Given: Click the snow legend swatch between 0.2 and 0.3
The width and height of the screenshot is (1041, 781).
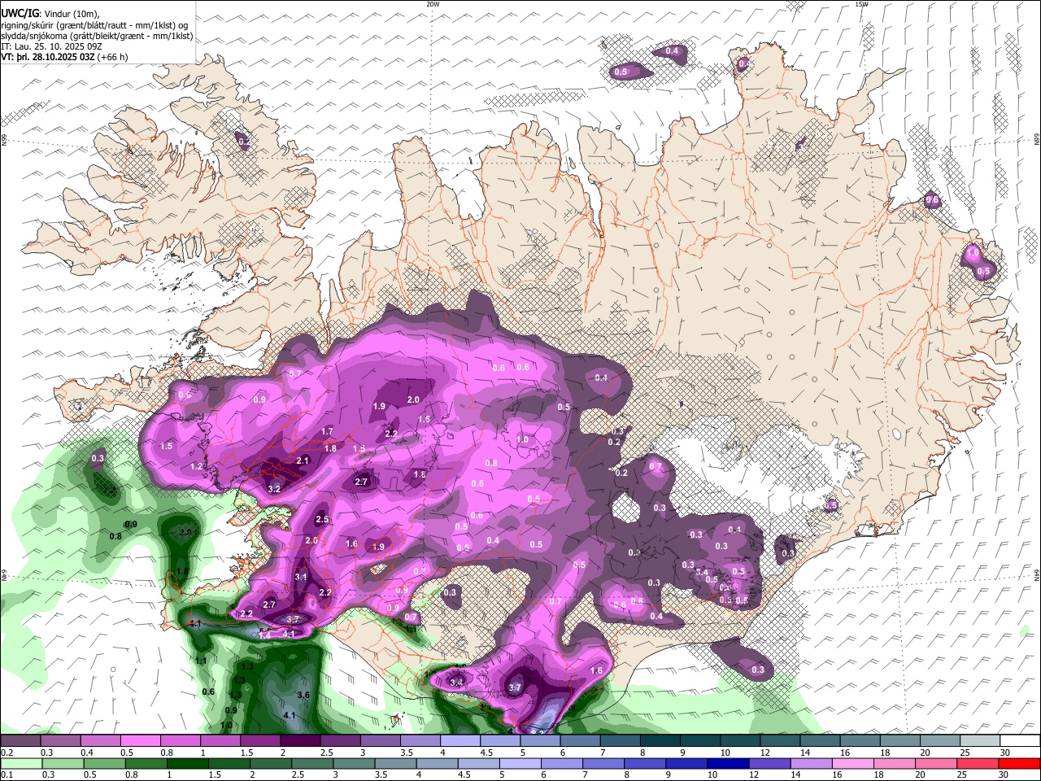Looking at the screenshot, I should pyautogui.click(x=22, y=741).
